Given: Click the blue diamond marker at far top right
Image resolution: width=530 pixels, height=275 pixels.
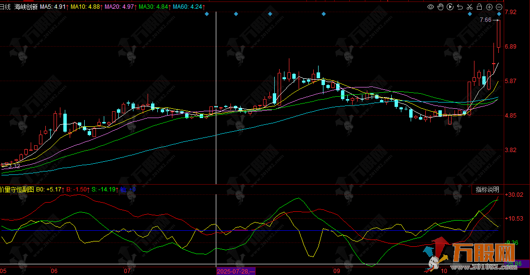Looking at the screenshot, I should [x=499, y=14].
